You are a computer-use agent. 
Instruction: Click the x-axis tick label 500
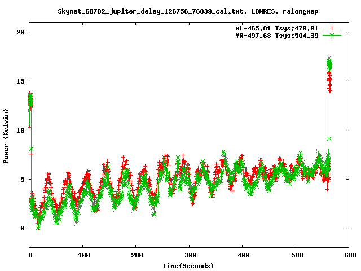297,255
